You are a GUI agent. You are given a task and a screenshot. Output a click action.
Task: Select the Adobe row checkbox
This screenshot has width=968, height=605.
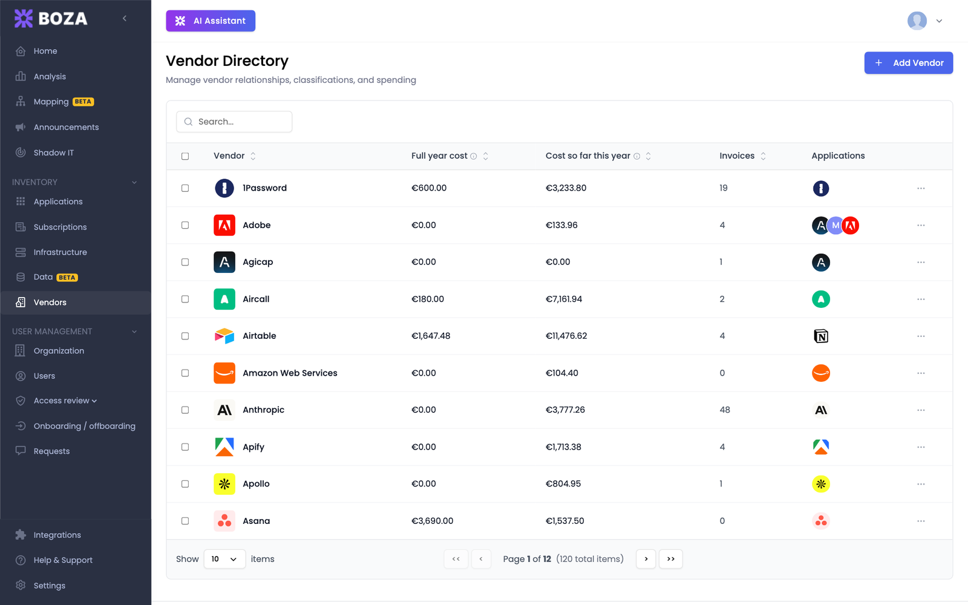click(x=185, y=225)
